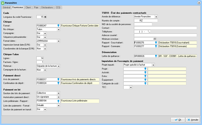Expand Gestion des lots de paiement dropdown

[59, 93]
